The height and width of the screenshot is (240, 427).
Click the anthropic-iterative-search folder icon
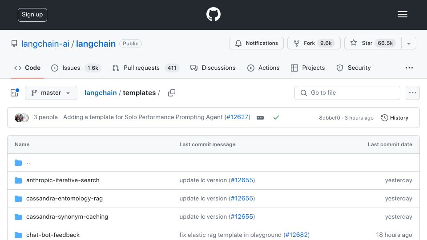pyautogui.click(x=18, y=180)
